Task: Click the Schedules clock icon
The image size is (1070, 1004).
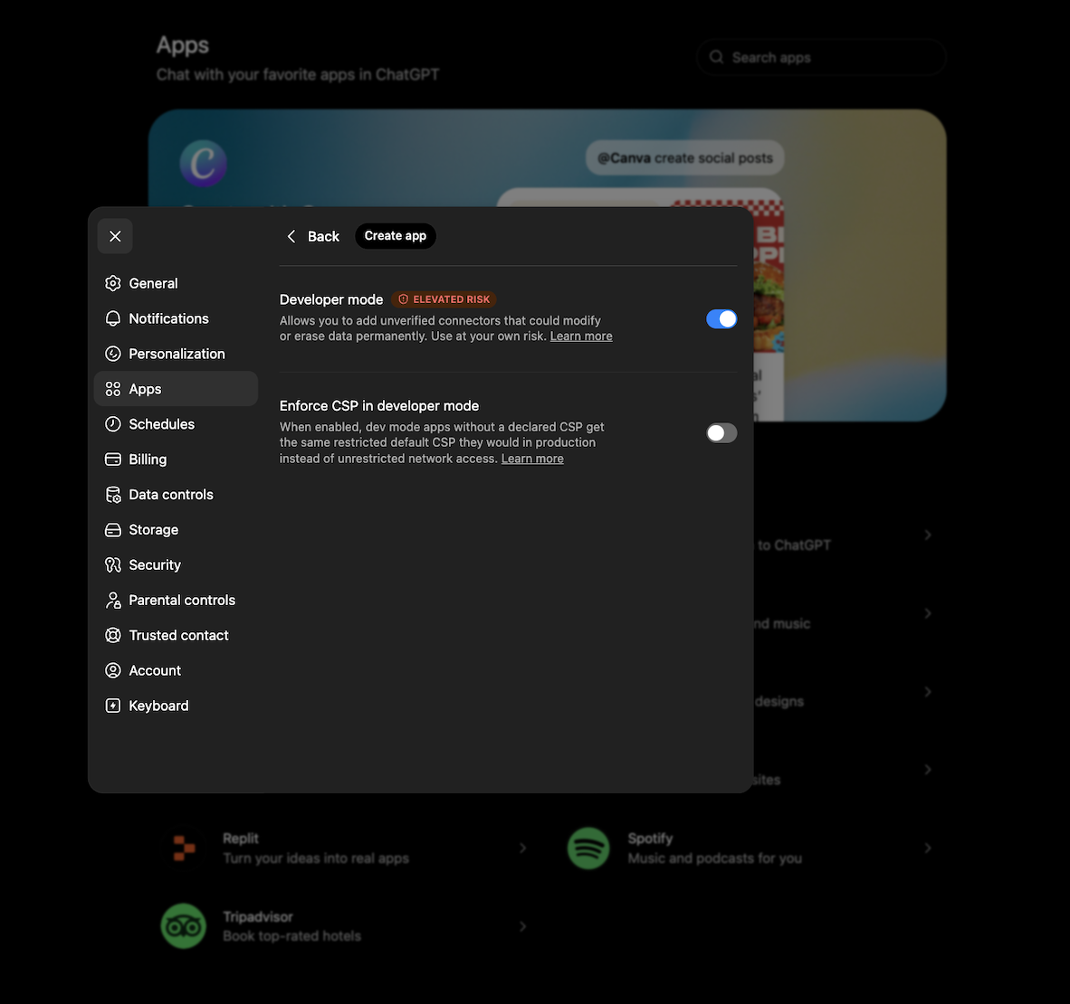Action: (112, 424)
